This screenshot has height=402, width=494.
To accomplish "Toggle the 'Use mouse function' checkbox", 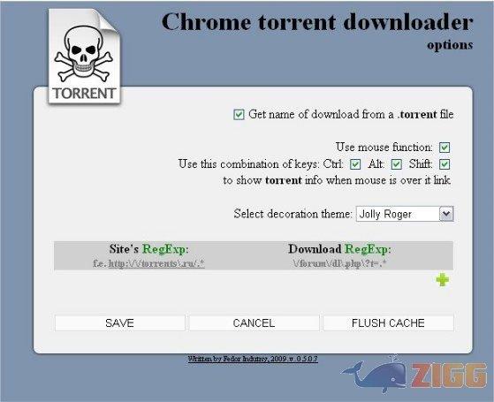I will (445, 148).
